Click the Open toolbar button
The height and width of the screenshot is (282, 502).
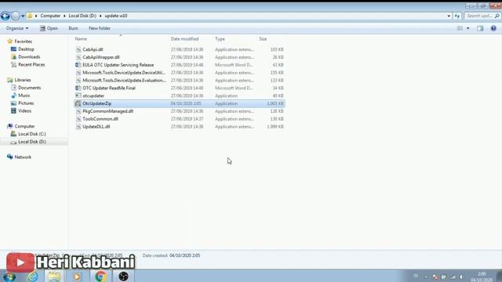(49, 28)
